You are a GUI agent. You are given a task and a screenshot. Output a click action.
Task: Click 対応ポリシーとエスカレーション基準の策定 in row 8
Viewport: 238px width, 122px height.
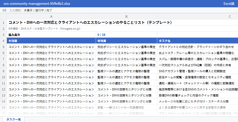(x=126, y=65)
